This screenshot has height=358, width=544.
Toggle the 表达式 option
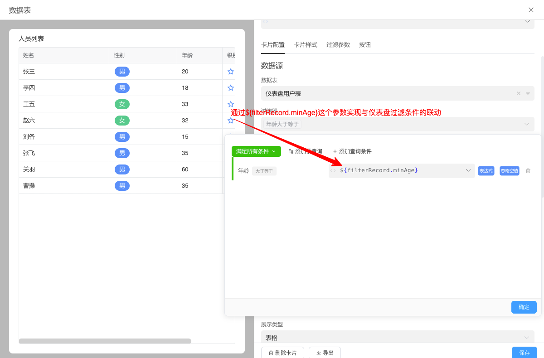click(486, 171)
